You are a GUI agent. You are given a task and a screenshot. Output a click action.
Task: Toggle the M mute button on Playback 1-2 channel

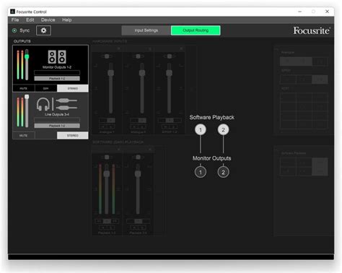pos(103,227)
